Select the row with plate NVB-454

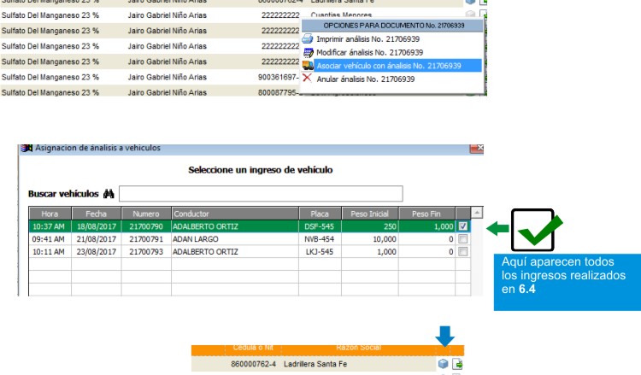click(x=250, y=239)
